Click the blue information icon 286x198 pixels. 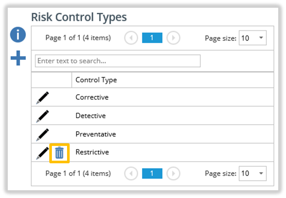pyautogui.click(x=18, y=35)
